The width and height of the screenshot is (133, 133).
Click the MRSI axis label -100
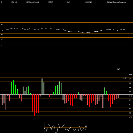pos(130,117)
